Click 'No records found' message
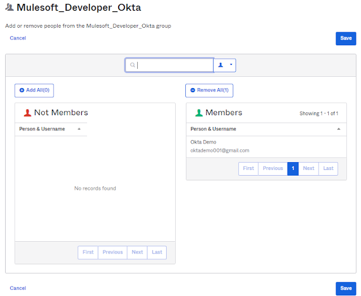361x296 pixels. 95,189
